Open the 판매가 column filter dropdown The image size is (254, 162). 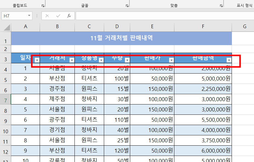tap(171, 60)
